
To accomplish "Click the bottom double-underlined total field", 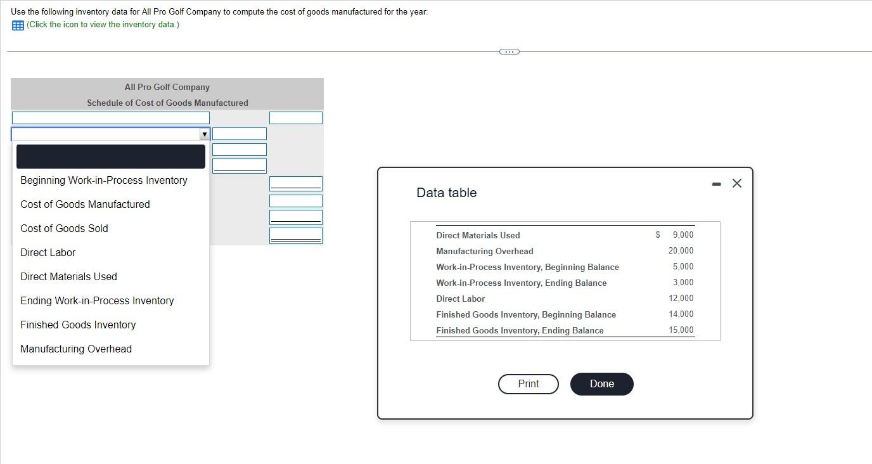I will click(x=295, y=235).
